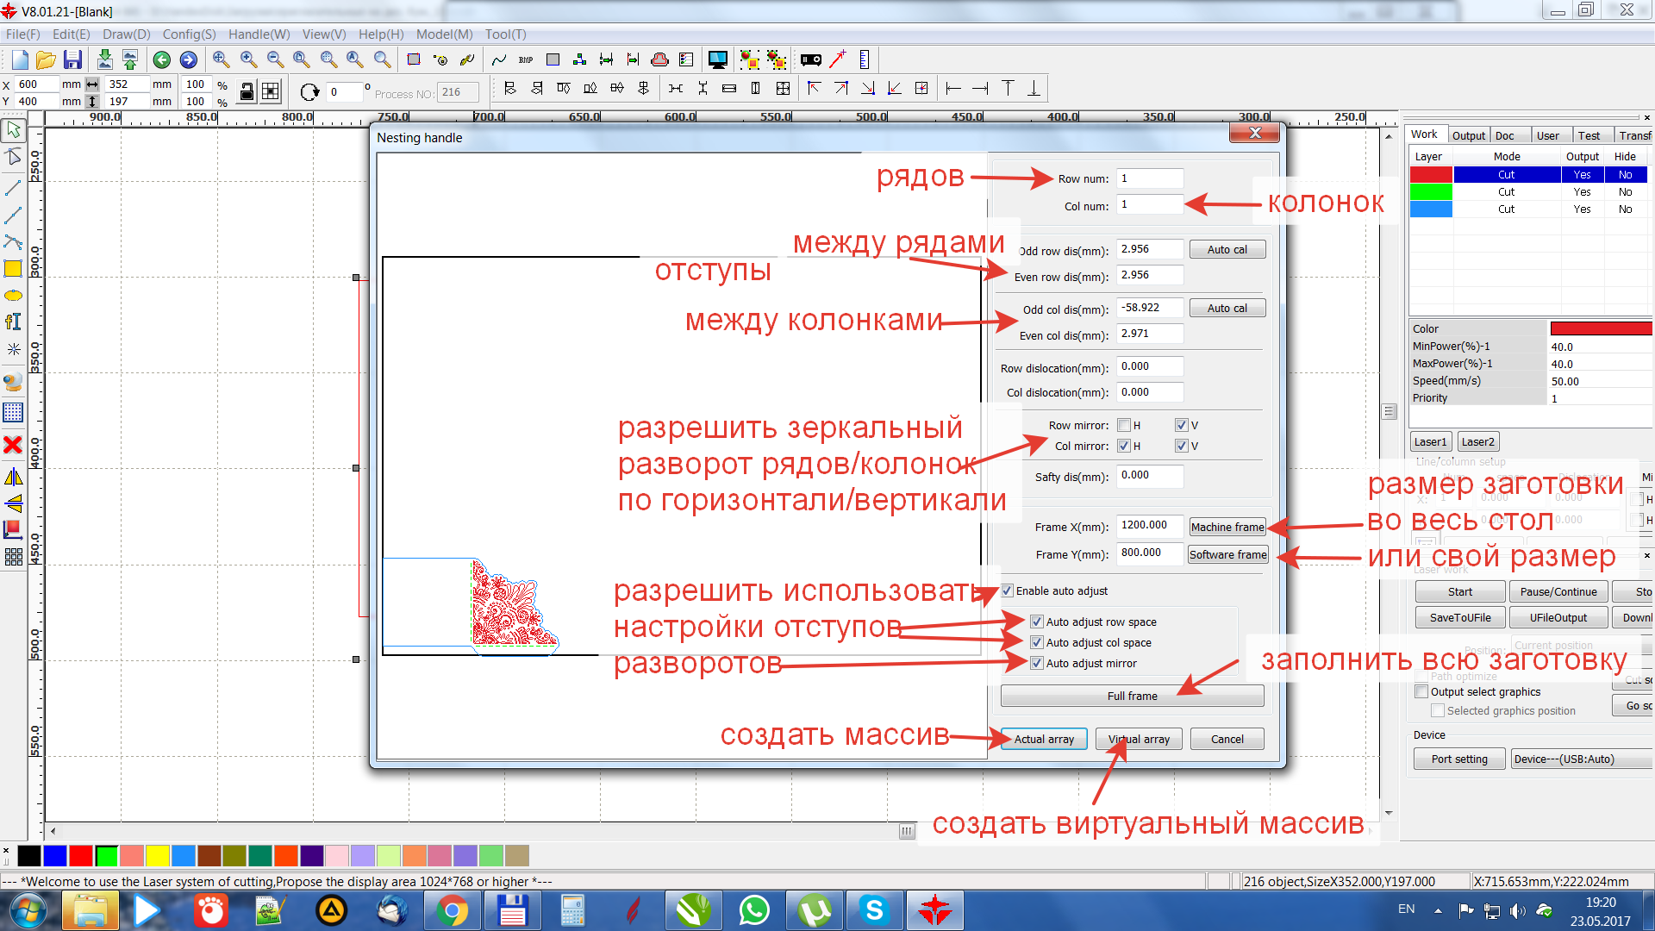This screenshot has height=931, width=1655.
Task: Click the lock aspect ratio padlock icon
Action: point(247,92)
